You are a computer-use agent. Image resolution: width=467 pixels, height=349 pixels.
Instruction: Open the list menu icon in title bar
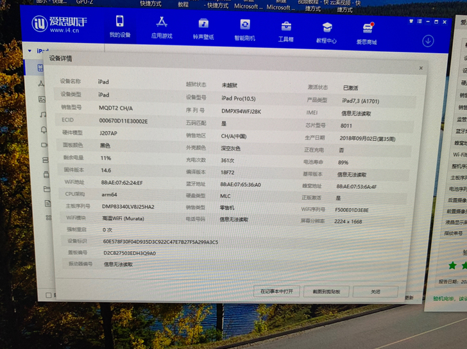click(420, 21)
